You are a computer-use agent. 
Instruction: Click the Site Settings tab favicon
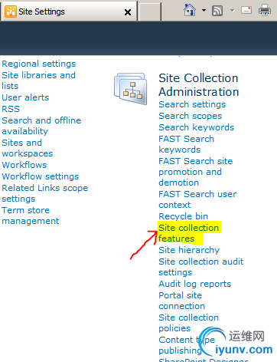tap(11, 12)
